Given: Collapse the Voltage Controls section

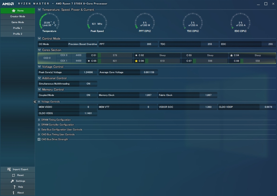Looking at the screenshot, I should pos(39,102).
